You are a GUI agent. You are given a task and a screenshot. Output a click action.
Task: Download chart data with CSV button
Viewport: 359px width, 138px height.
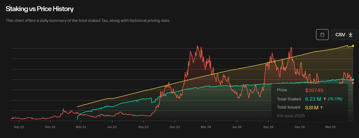(344, 35)
